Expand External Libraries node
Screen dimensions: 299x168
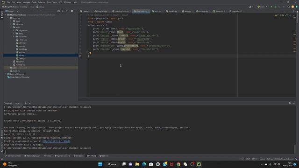[5, 74]
